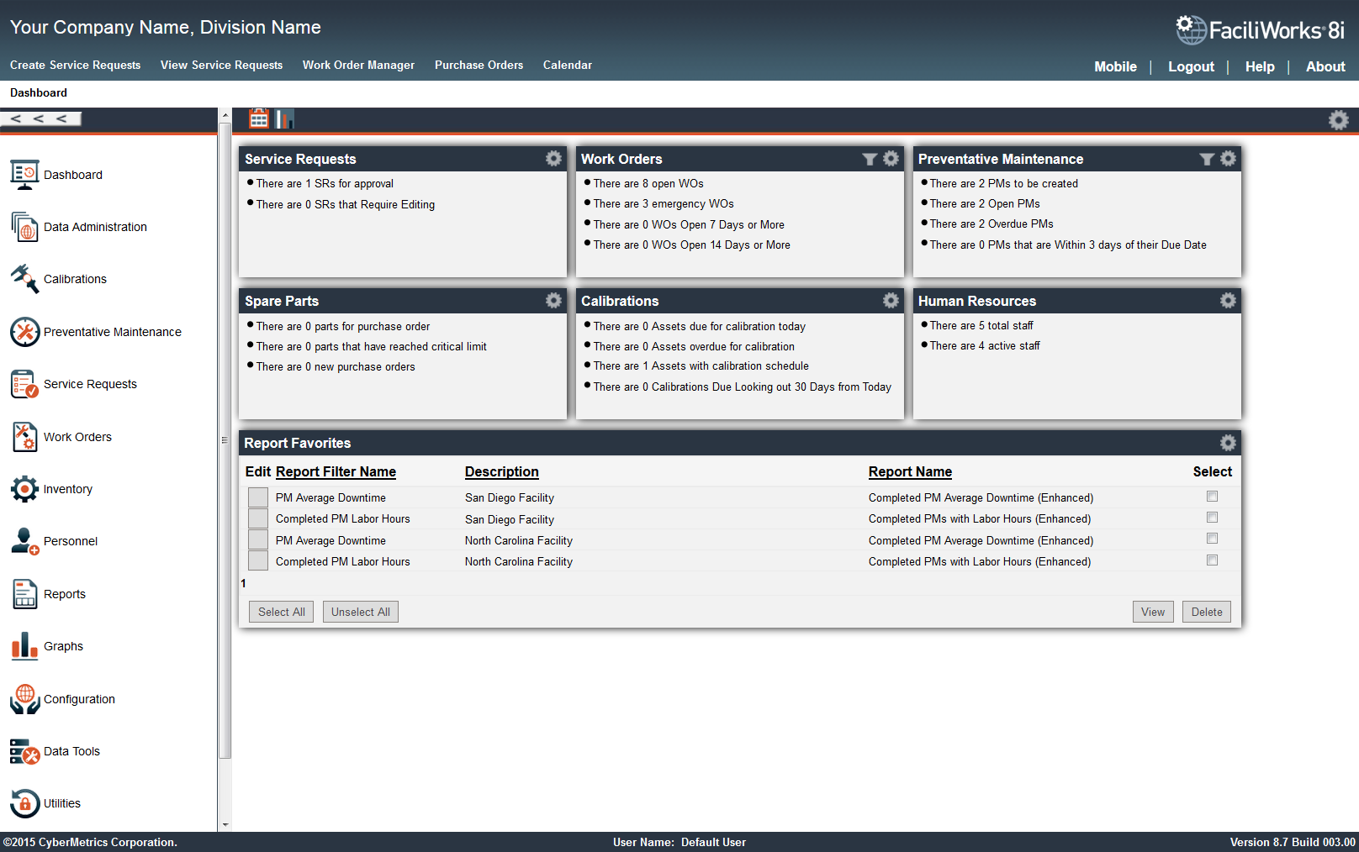Open Calibrations from the sidebar icon
Viewport: 1359px width, 852px height.
coord(24,279)
